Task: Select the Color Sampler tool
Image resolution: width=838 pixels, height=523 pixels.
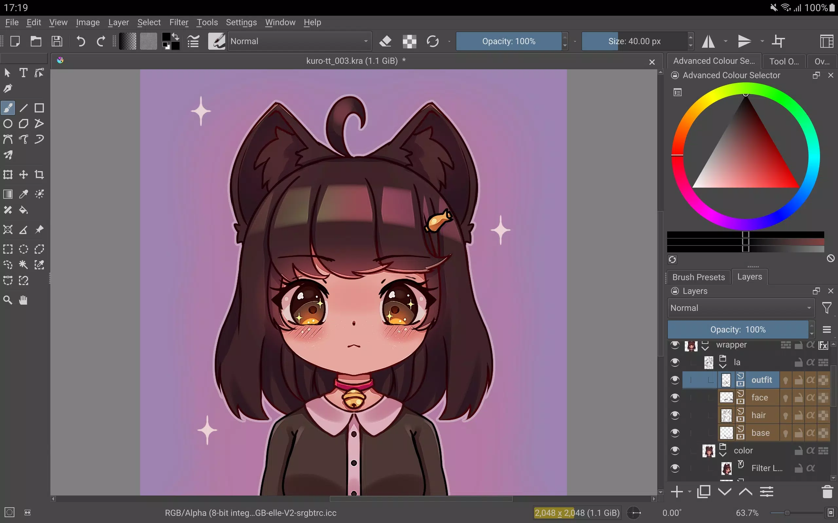Action: click(x=23, y=194)
